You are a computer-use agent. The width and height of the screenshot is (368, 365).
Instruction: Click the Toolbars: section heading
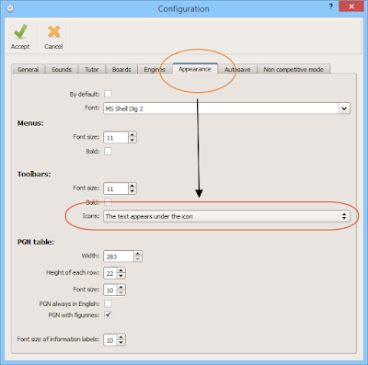tap(34, 174)
